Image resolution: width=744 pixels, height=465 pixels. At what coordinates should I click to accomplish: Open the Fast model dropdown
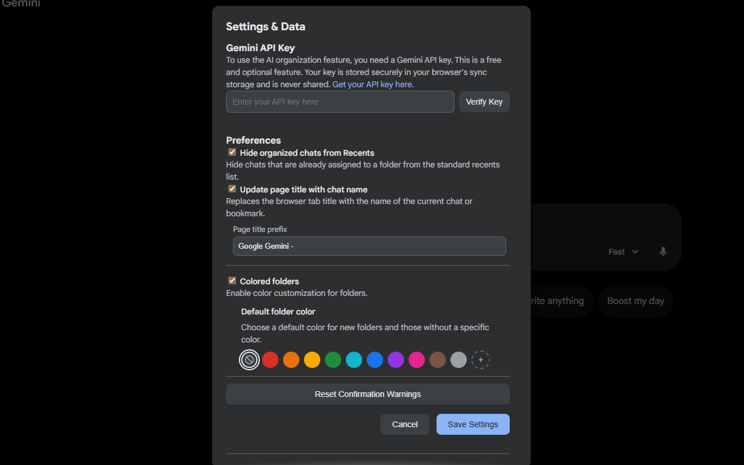[624, 252]
